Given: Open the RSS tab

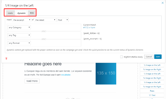Looking at the screenshot, I should click(32, 13).
